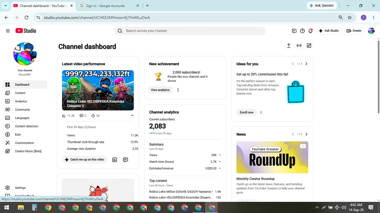The height and width of the screenshot is (213, 380).
Task: Click the browser zoom magnifier icon
Action: tap(340, 18)
